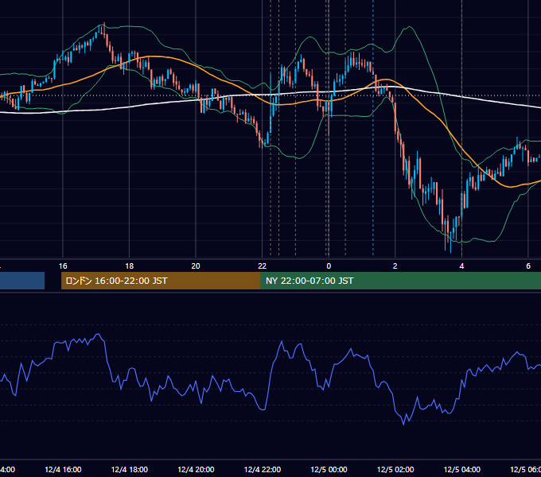The image size is (541, 477).
Task: Click the 12/4 18:00 date label
Action: tap(130, 469)
